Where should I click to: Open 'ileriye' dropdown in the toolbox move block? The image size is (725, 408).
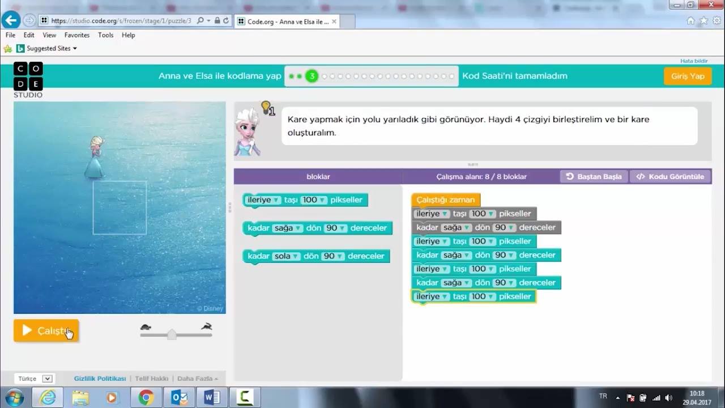coord(263,200)
